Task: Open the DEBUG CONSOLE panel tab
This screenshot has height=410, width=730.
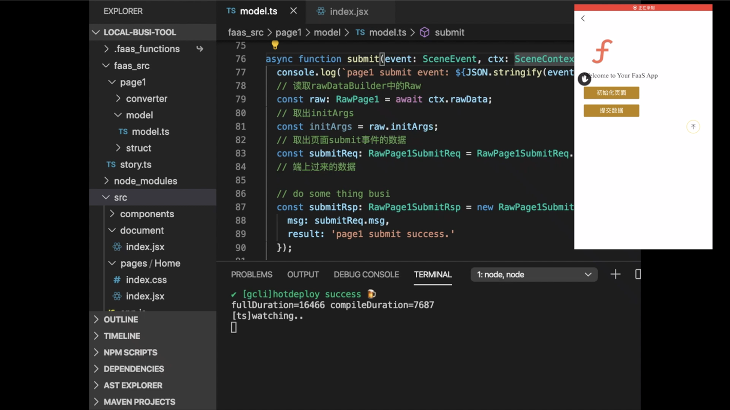Action: tap(366, 275)
